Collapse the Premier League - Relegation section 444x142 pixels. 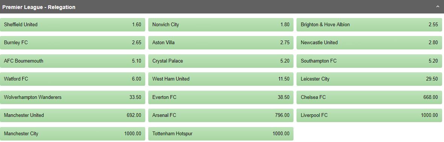[438, 7]
